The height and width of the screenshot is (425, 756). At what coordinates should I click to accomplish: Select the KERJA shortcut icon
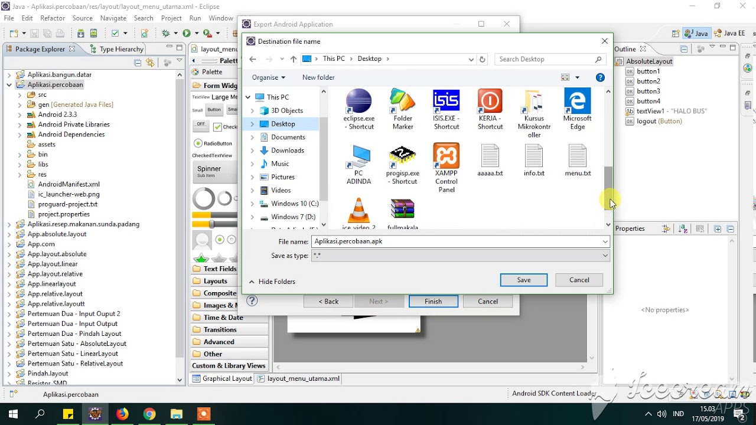490,110
